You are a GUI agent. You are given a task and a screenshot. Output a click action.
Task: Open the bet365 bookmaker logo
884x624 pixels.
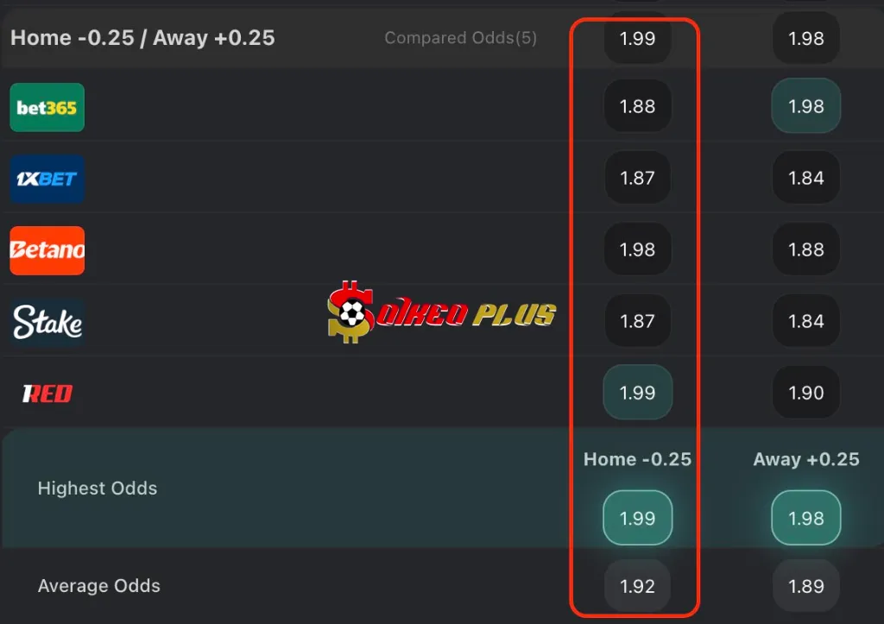[x=47, y=107]
